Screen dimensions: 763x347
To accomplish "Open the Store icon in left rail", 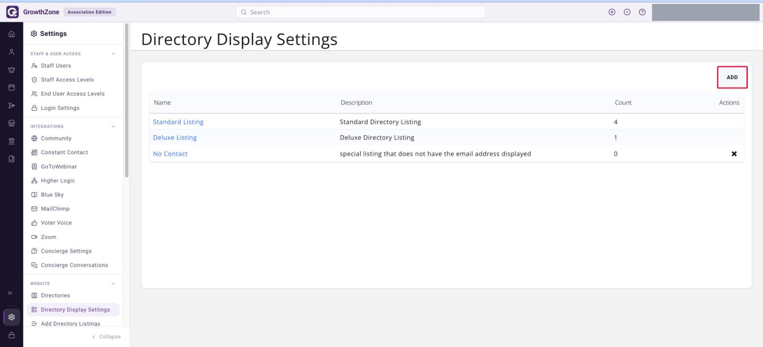I will click(x=12, y=123).
